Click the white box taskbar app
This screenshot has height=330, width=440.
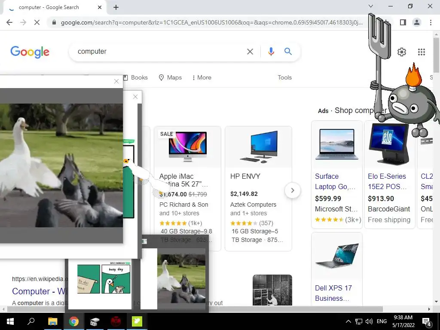(x=95, y=321)
